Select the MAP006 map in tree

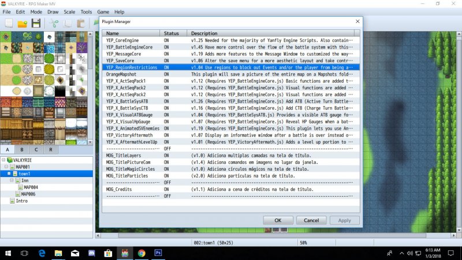(28, 194)
